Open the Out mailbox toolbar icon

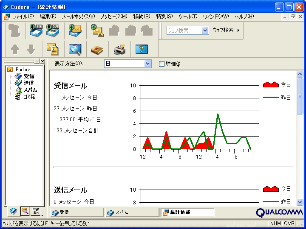(53, 31)
